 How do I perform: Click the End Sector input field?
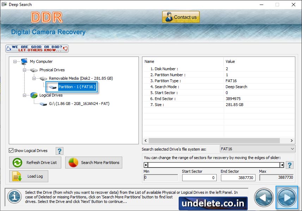click(238, 177)
